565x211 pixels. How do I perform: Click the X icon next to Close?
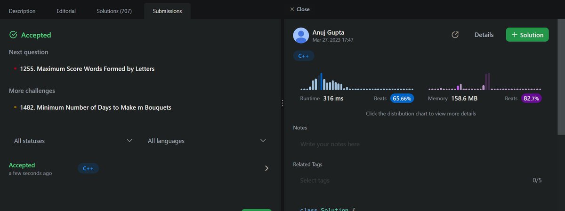click(x=292, y=9)
